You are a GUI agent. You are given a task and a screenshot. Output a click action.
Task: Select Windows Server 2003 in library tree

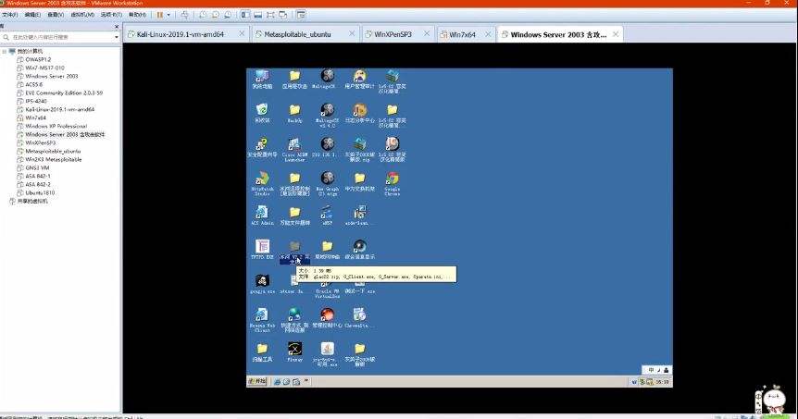pyautogui.click(x=52, y=76)
